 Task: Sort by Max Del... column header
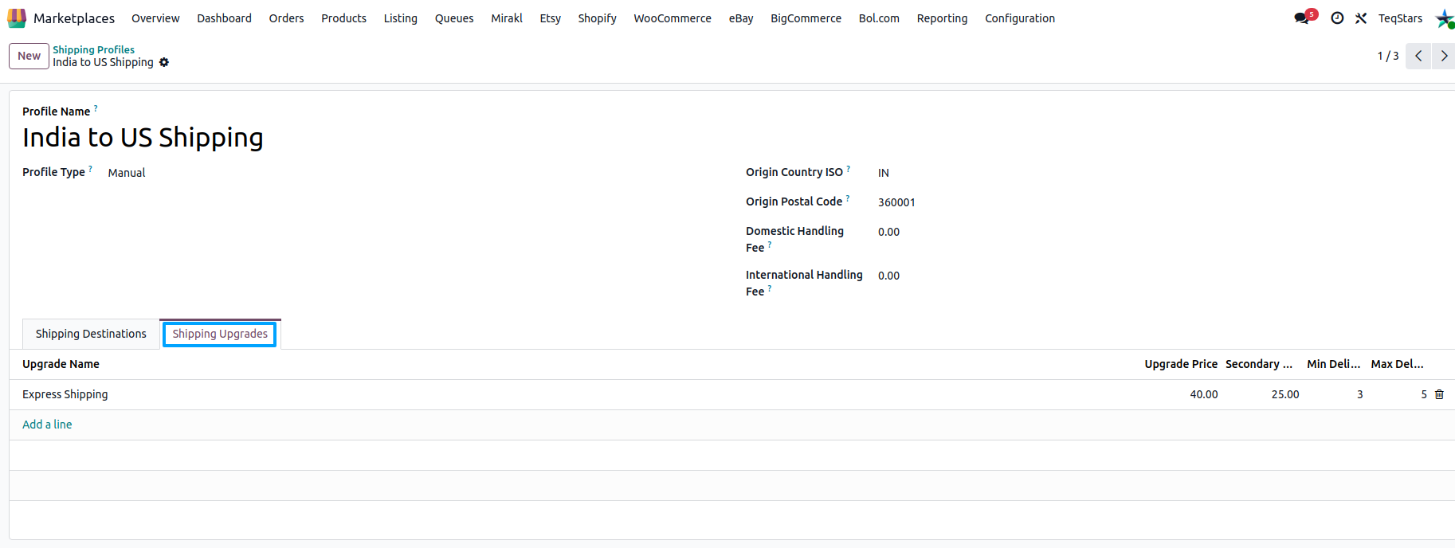pos(1397,364)
